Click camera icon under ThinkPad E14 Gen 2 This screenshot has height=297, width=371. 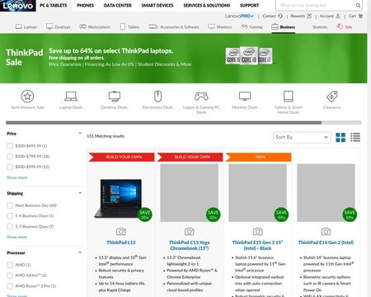[x=326, y=231]
